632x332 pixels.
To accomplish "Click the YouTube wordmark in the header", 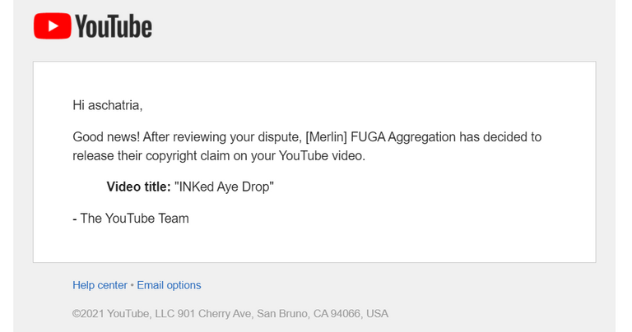I will [114, 27].
